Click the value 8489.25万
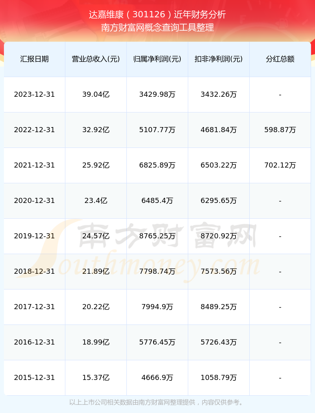315x413 pixels. 219,307
